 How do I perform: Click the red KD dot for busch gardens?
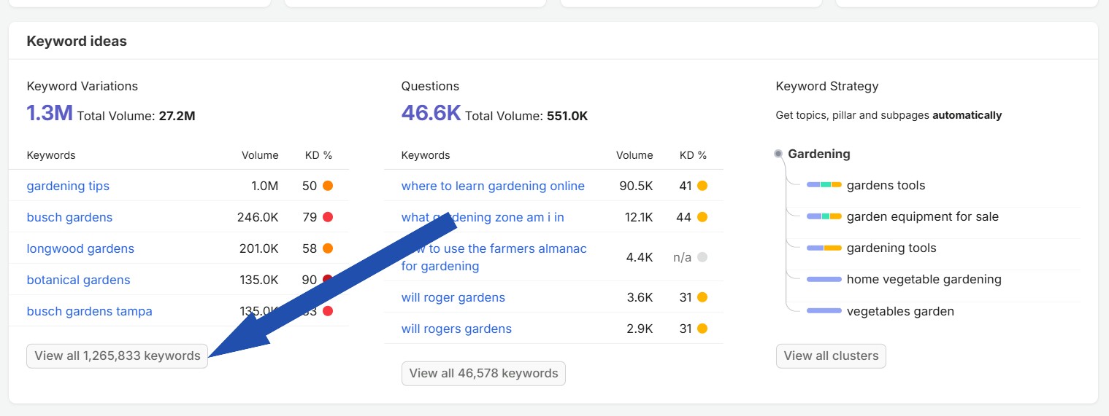tap(328, 217)
